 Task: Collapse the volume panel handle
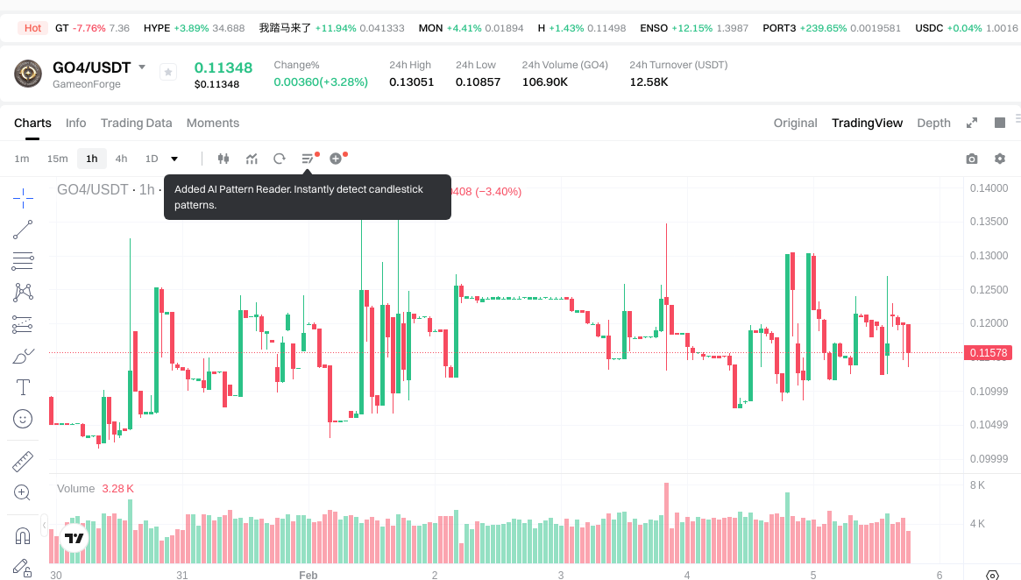pyautogui.click(x=45, y=526)
